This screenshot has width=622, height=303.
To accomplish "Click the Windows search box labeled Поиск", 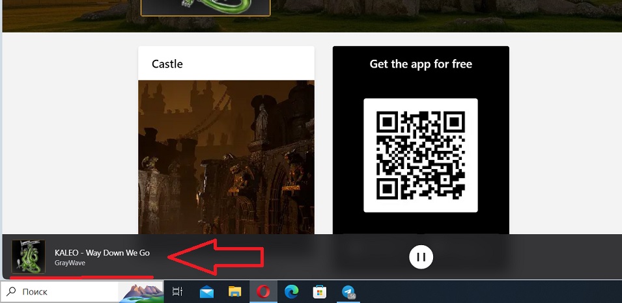I will tap(81, 292).
